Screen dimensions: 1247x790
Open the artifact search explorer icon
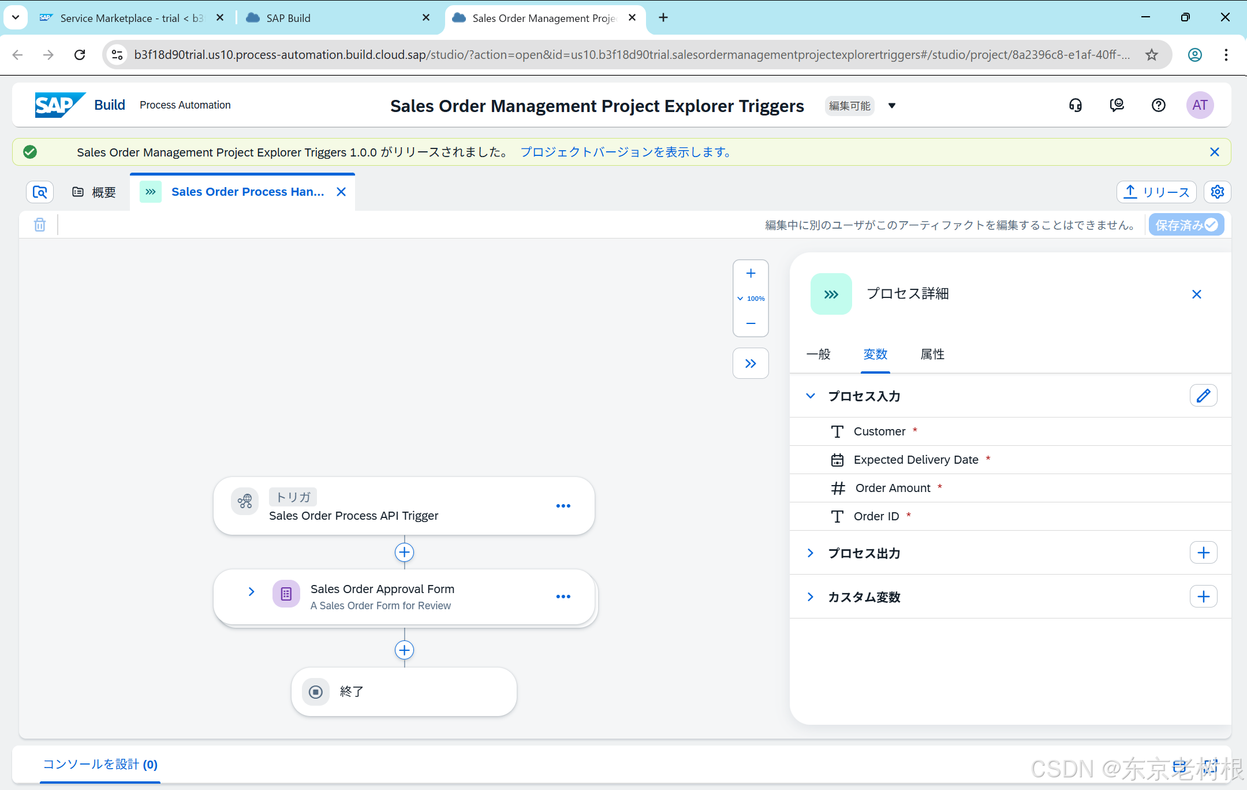pyautogui.click(x=40, y=192)
